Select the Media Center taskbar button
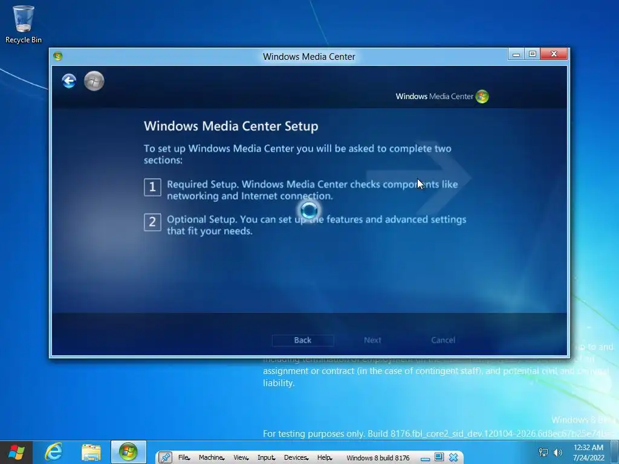The image size is (619, 464). pyautogui.click(x=128, y=452)
